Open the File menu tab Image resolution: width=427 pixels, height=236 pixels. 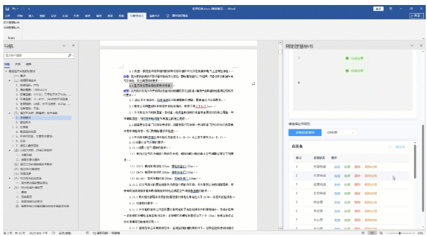coord(7,16)
